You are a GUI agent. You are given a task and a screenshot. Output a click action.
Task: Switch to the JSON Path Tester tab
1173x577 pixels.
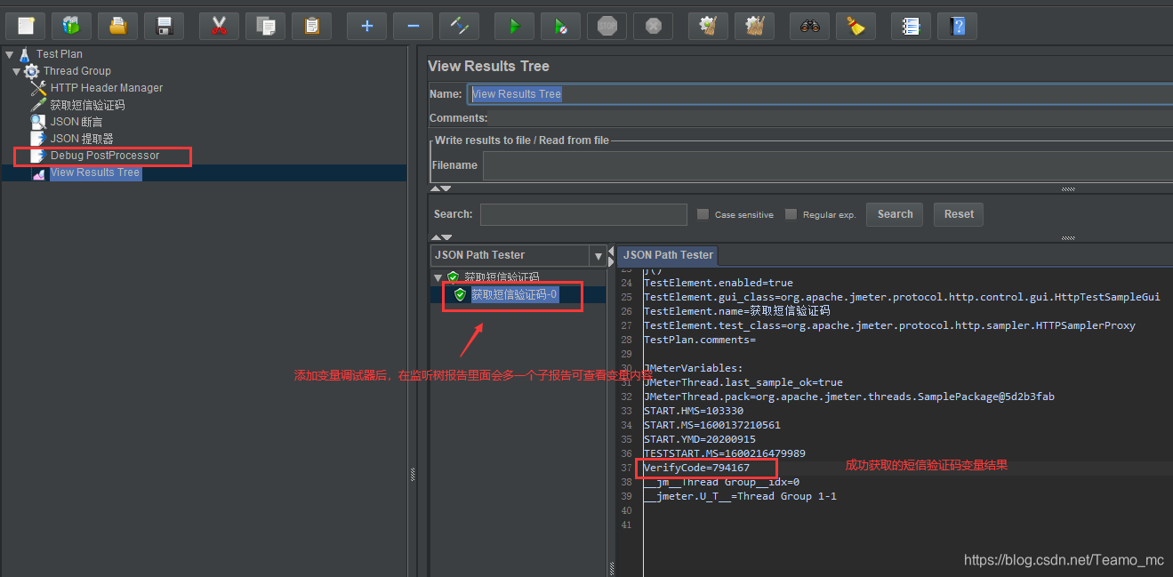pos(667,255)
